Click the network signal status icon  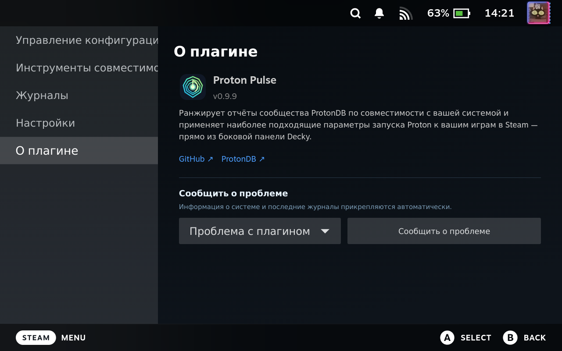tap(406, 14)
